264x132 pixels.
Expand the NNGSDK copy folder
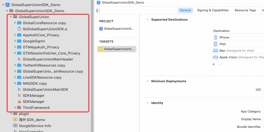click(x=15, y=83)
